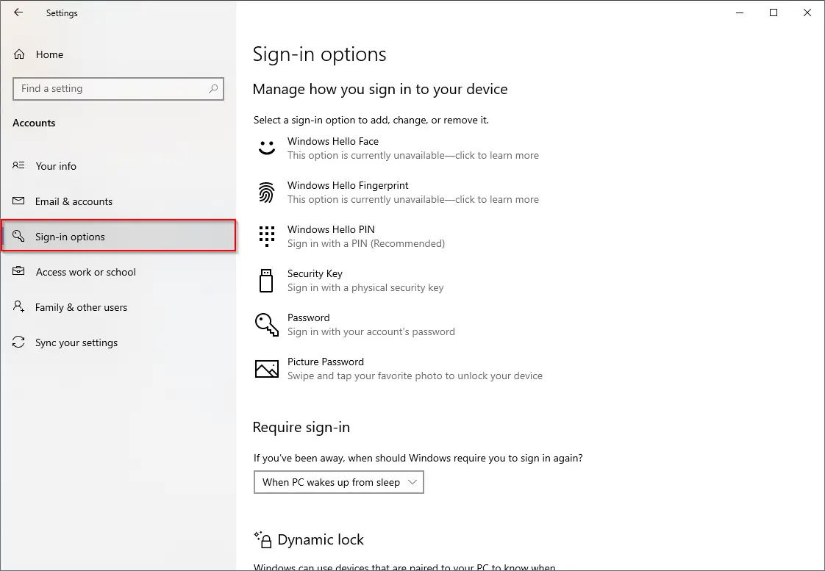This screenshot has height=571, width=825.
Task: Click the Dynamic lock icon
Action: pyautogui.click(x=262, y=539)
